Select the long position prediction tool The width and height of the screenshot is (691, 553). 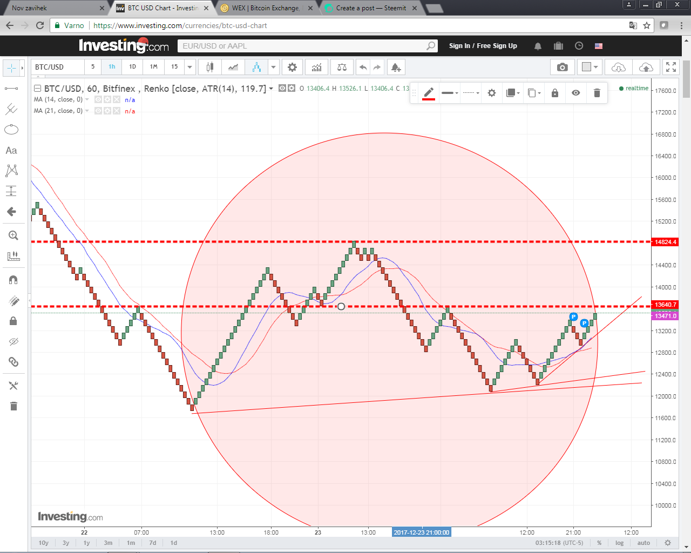[x=11, y=191]
